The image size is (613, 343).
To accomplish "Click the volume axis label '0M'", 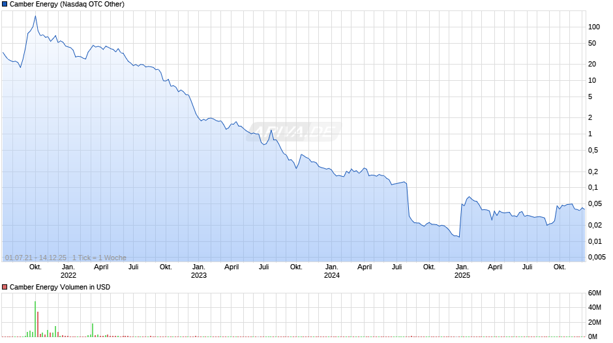I will pos(593,336).
